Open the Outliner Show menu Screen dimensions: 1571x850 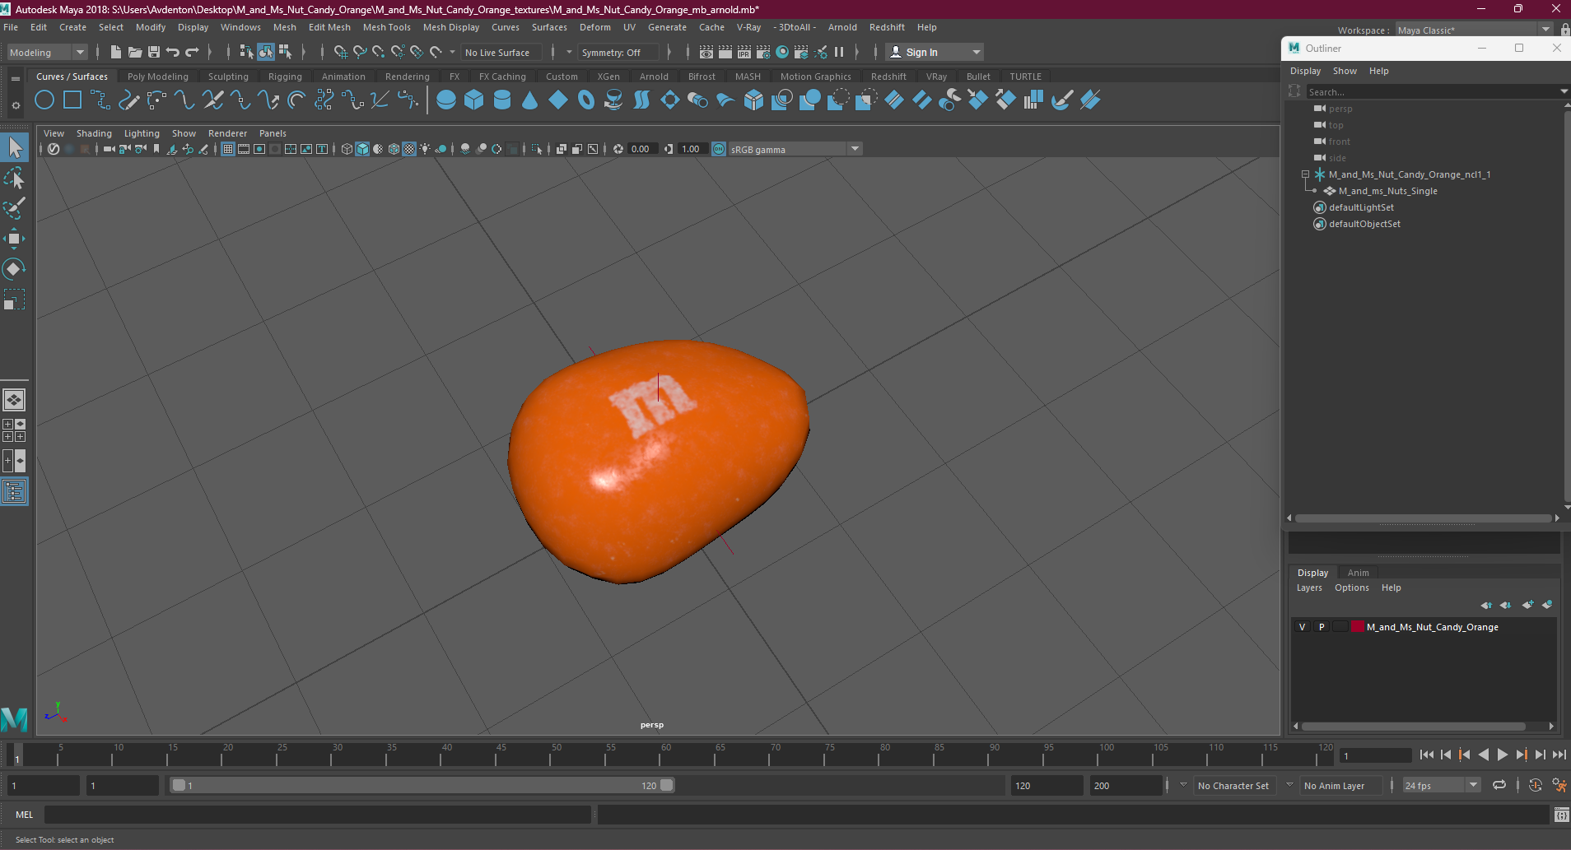(x=1345, y=71)
